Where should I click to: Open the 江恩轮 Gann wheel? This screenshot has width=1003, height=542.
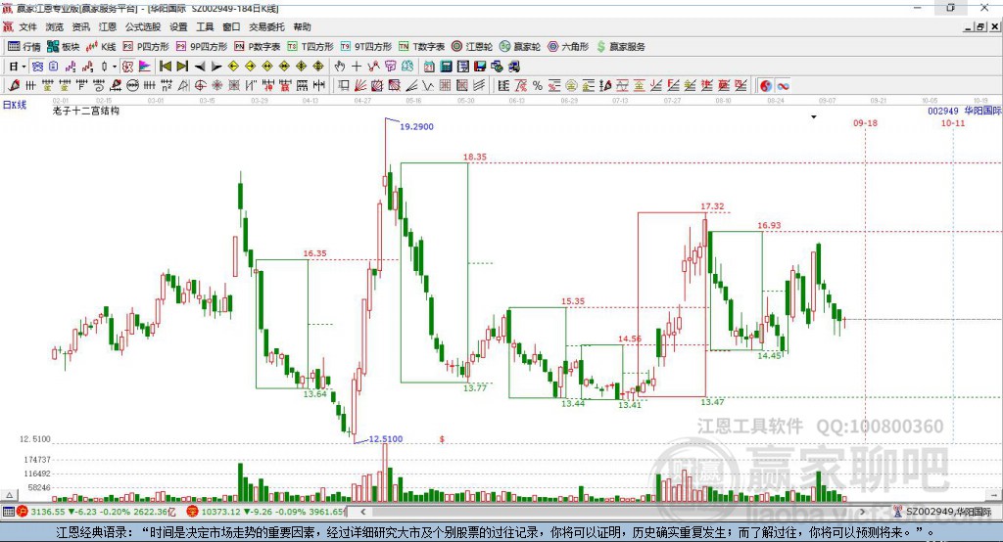(472, 47)
